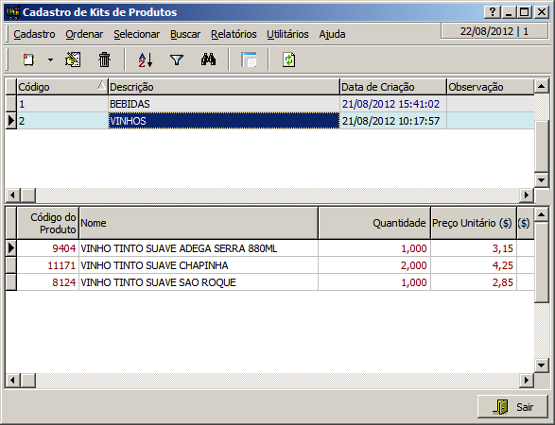Click the trash can delete icon
Image resolution: width=555 pixels, height=425 pixels.
pyautogui.click(x=104, y=59)
